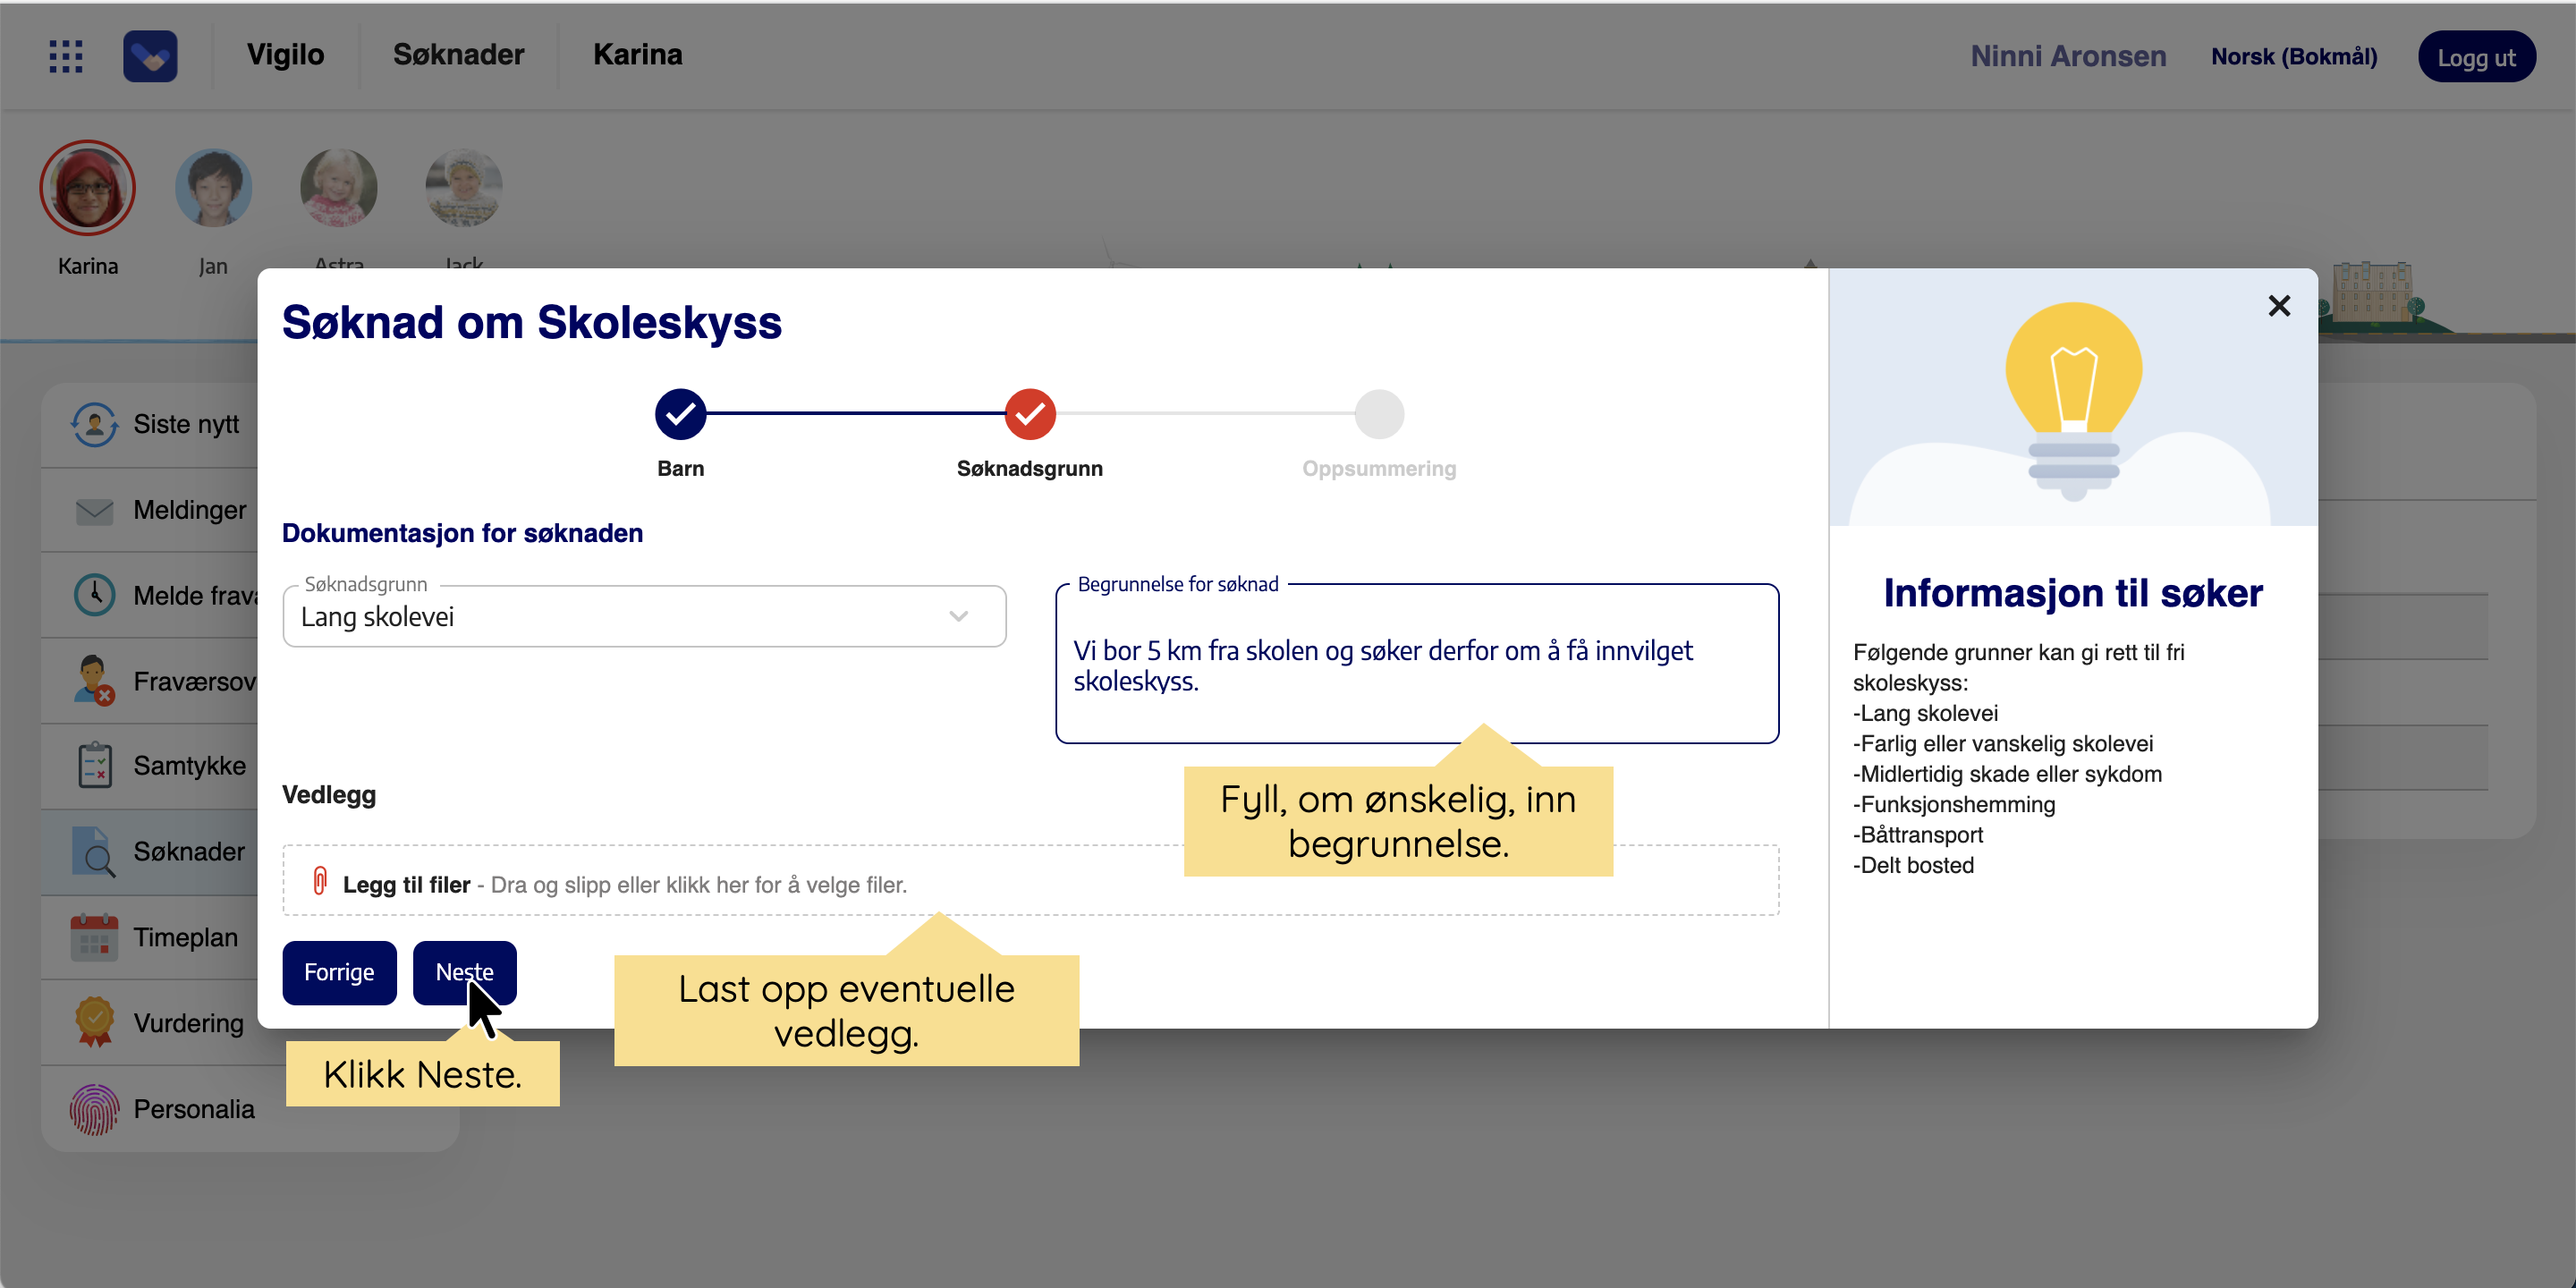Viewport: 2576px width, 1288px height.
Task: Go to completed Barn step circle
Action: [680, 414]
